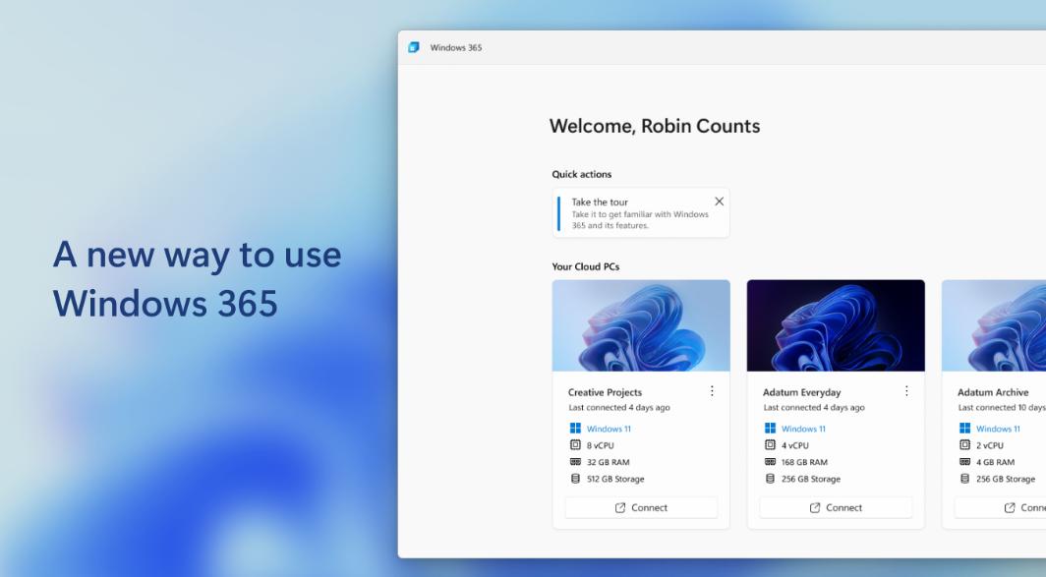Select the Windows 11 logo on Adatum Everyday card
Image resolution: width=1046 pixels, height=577 pixels.
tap(770, 428)
